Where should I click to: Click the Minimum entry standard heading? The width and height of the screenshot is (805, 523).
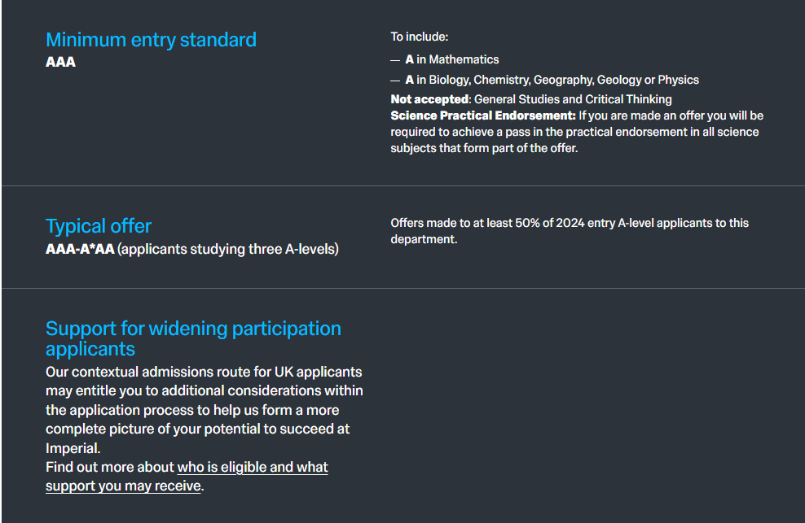pyautogui.click(x=151, y=40)
